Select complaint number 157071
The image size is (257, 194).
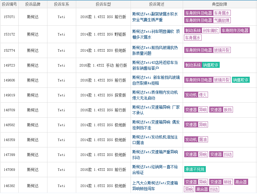pyautogui.click(x=9, y=17)
